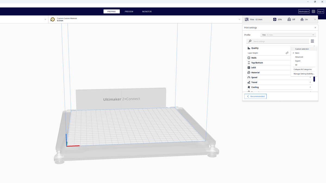Switch to Recommended settings mode
The image size is (326, 183).
pos(255,96)
